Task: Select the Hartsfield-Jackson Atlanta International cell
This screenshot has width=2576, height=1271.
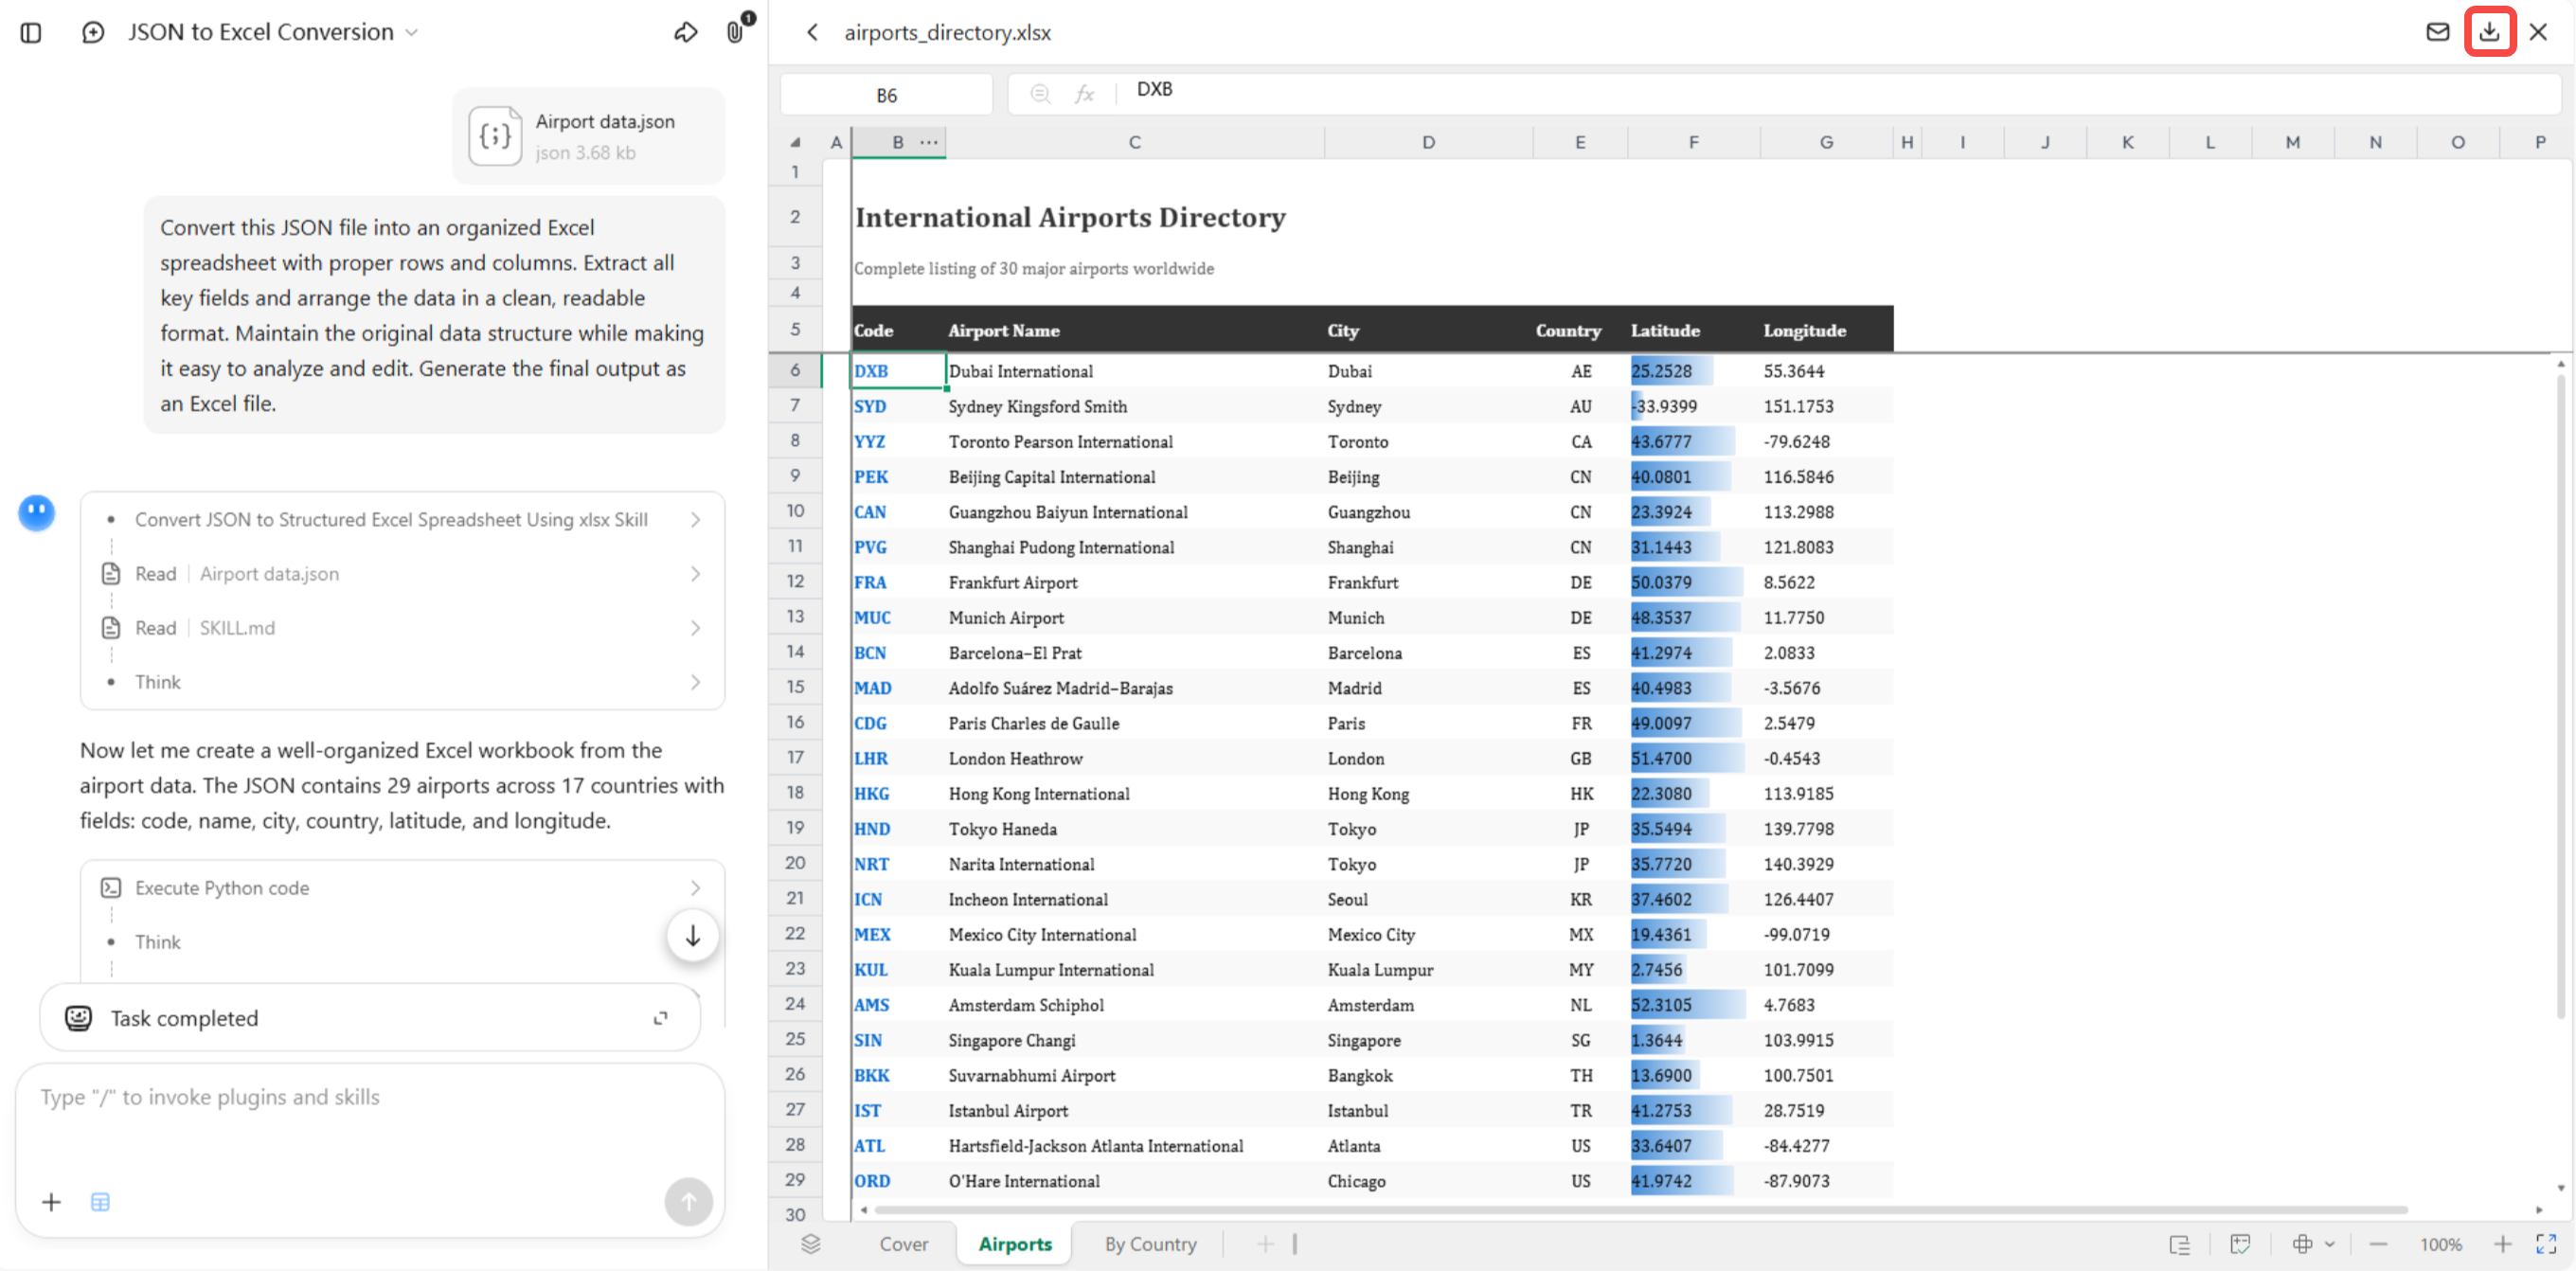Action: click(1135, 1146)
